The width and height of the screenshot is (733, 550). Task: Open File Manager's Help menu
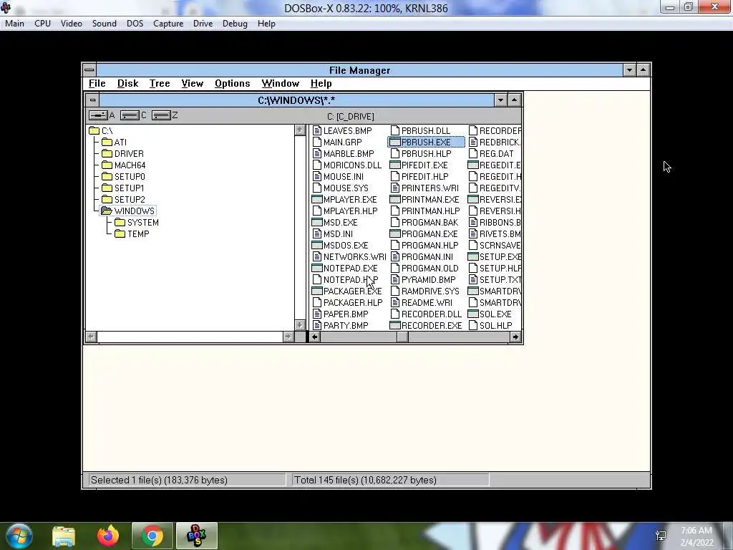[x=321, y=83]
